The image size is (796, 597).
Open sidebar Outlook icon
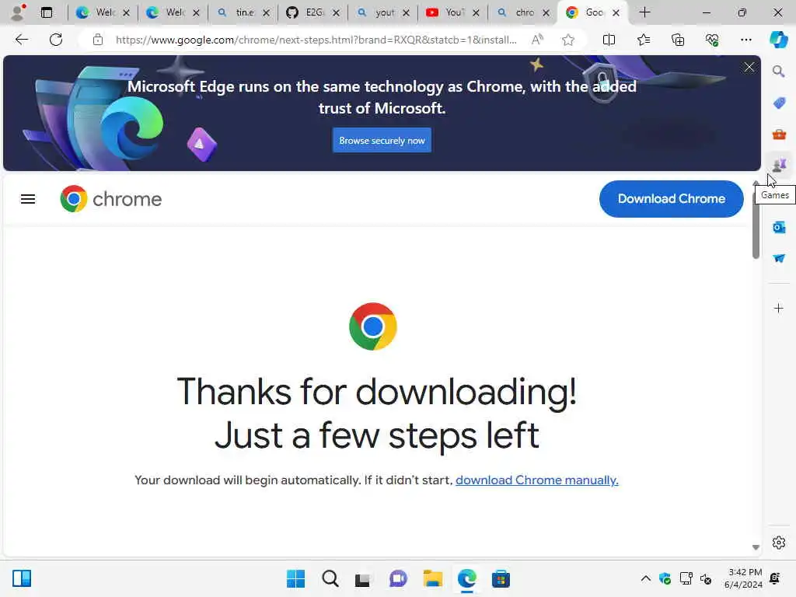click(779, 227)
